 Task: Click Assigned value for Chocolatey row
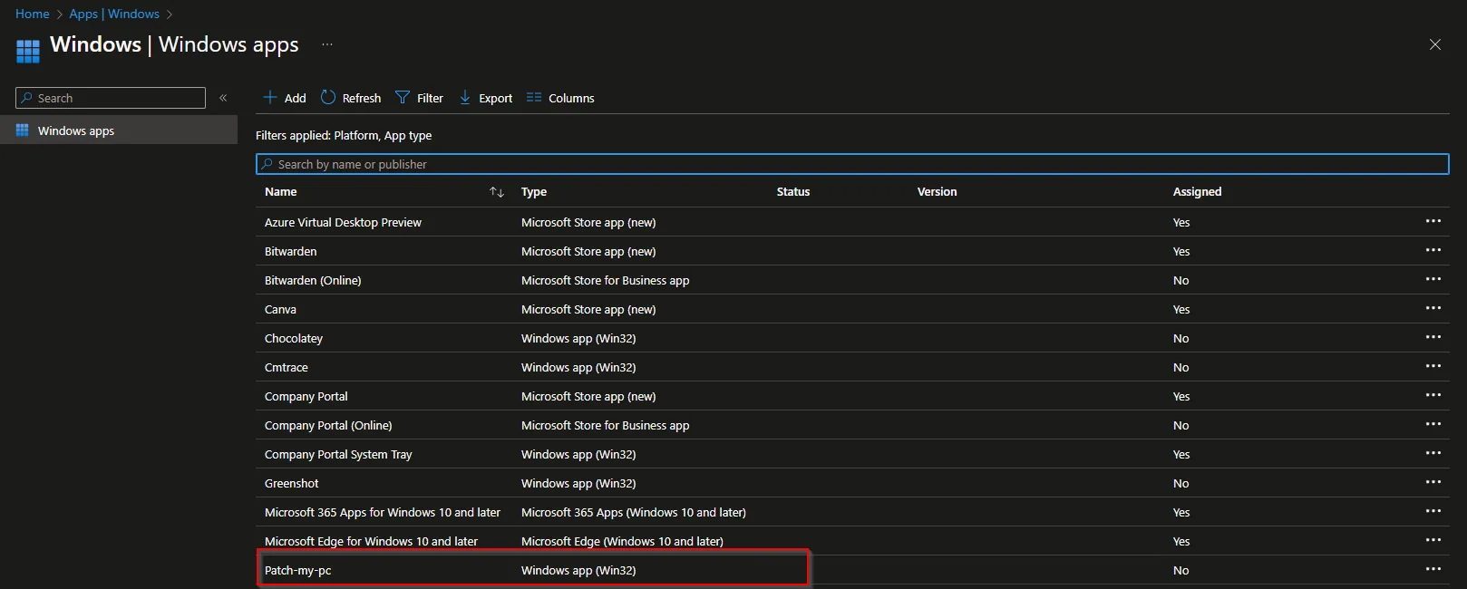pyautogui.click(x=1180, y=338)
